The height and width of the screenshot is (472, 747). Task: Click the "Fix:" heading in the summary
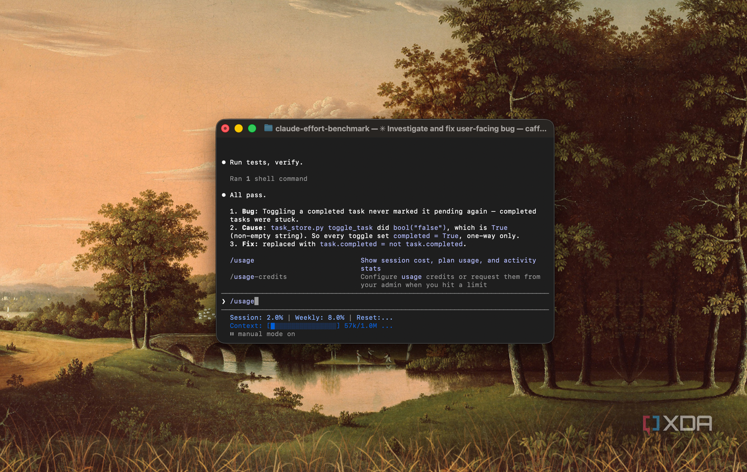click(x=250, y=244)
